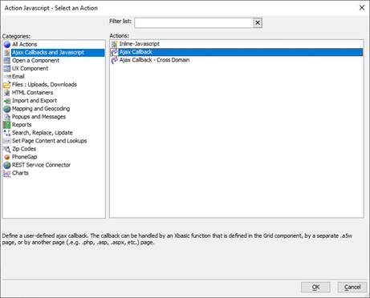Confirm selection with the OK button
Image resolution: width=370 pixels, height=298 pixels.
click(x=315, y=288)
